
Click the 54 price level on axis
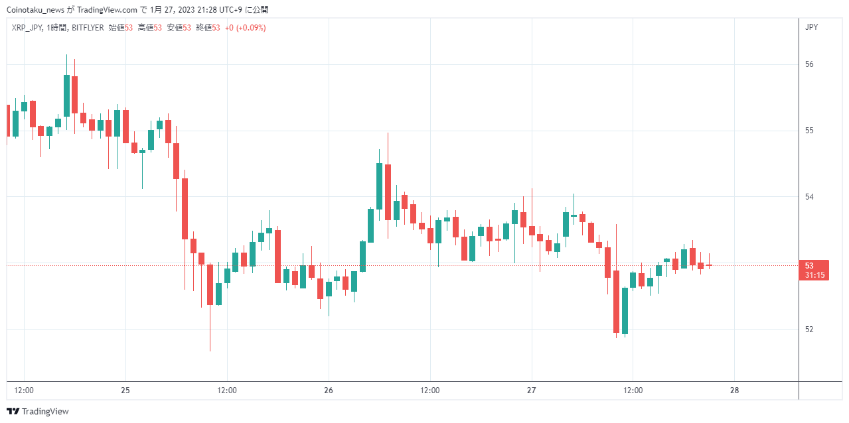809,197
